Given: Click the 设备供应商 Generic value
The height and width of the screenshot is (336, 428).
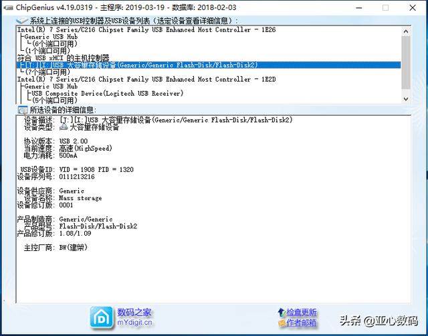Looking at the screenshot, I should 72,191.
